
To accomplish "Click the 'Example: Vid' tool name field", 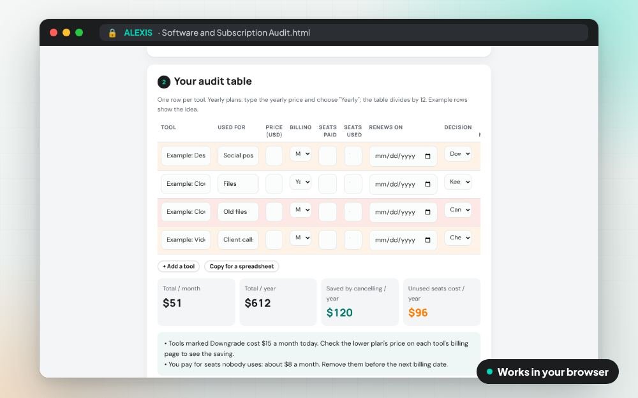I will tap(186, 239).
